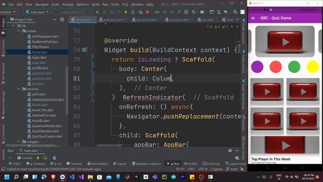The width and height of the screenshot is (323, 182).
Task: Collapse the services folder
Action: point(19,89)
